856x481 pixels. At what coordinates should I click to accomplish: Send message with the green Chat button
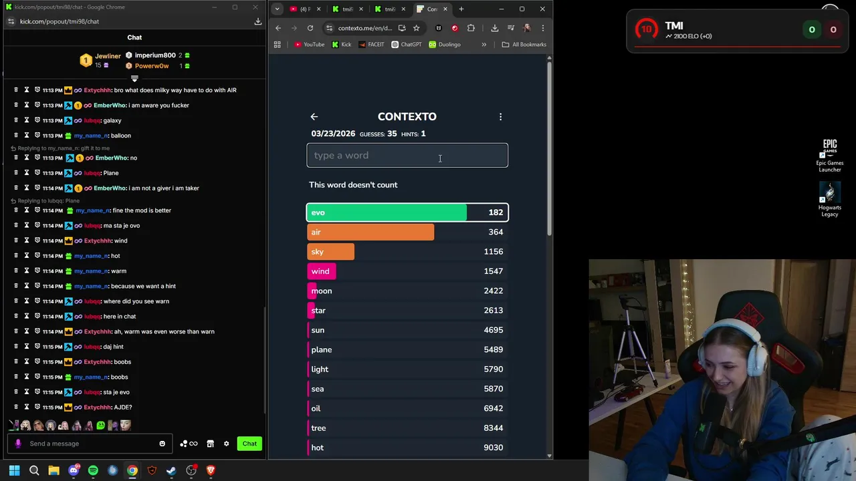[x=249, y=444]
